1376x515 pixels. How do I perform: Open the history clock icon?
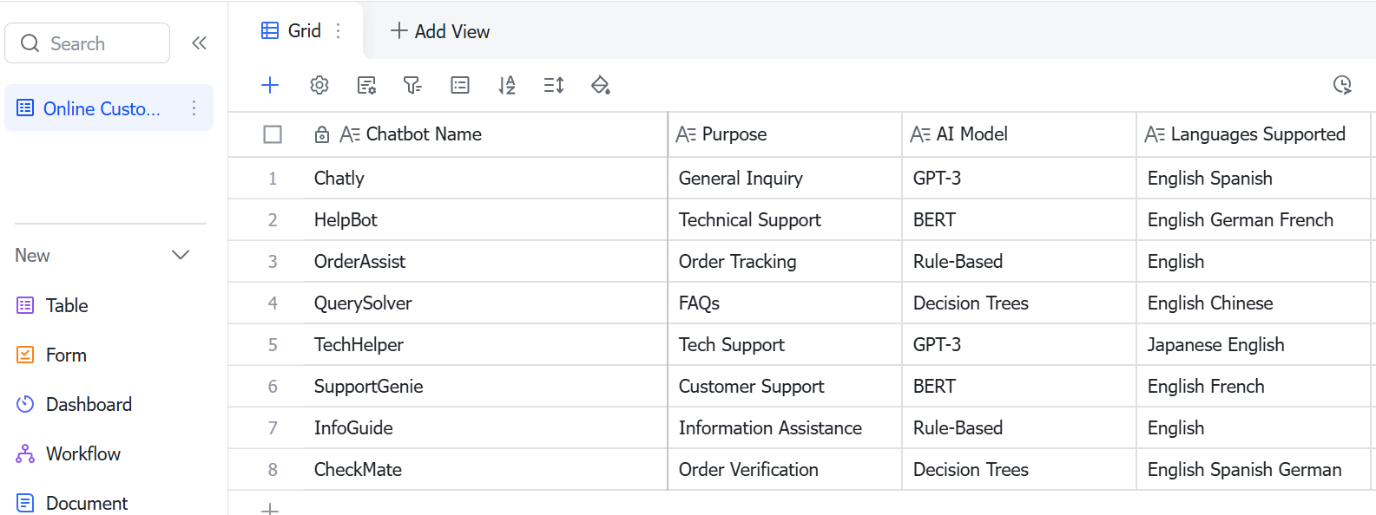[x=1342, y=85]
